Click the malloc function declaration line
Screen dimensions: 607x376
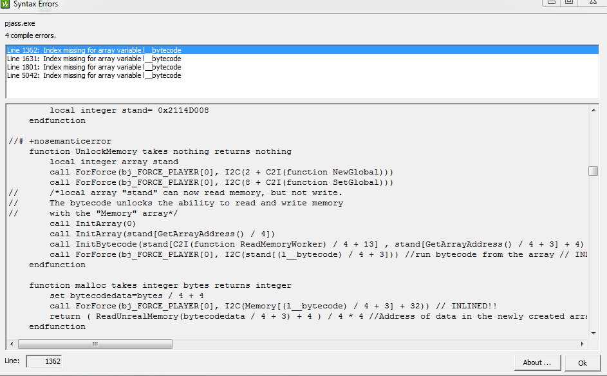160,285
